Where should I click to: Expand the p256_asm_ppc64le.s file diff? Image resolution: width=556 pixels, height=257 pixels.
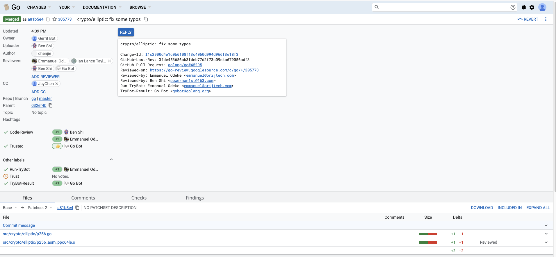point(546,242)
